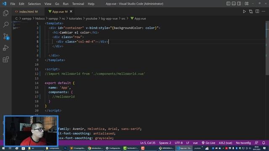Click the nc breadcrumb segment
The width and height of the screenshot is (269, 151).
(x=63, y=18)
